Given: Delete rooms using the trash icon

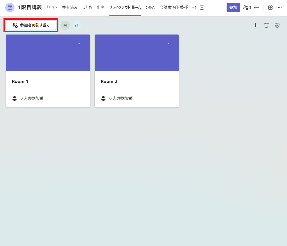Looking at the screenshot, I should [266, 25].
